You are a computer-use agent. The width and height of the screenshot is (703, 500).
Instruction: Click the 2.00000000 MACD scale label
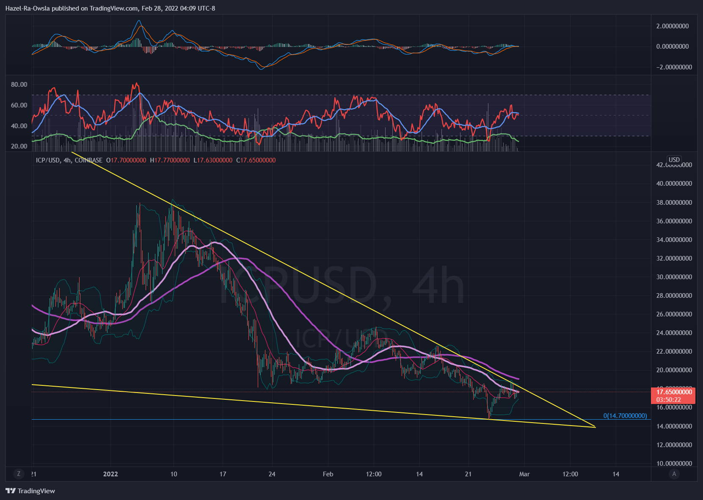pyautogui.click(x=673, y=26)
